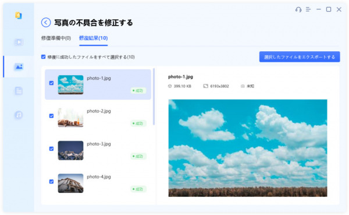349x215 pixels.
Task: Open the hamburger menu icon
Action: click(308, 9)
